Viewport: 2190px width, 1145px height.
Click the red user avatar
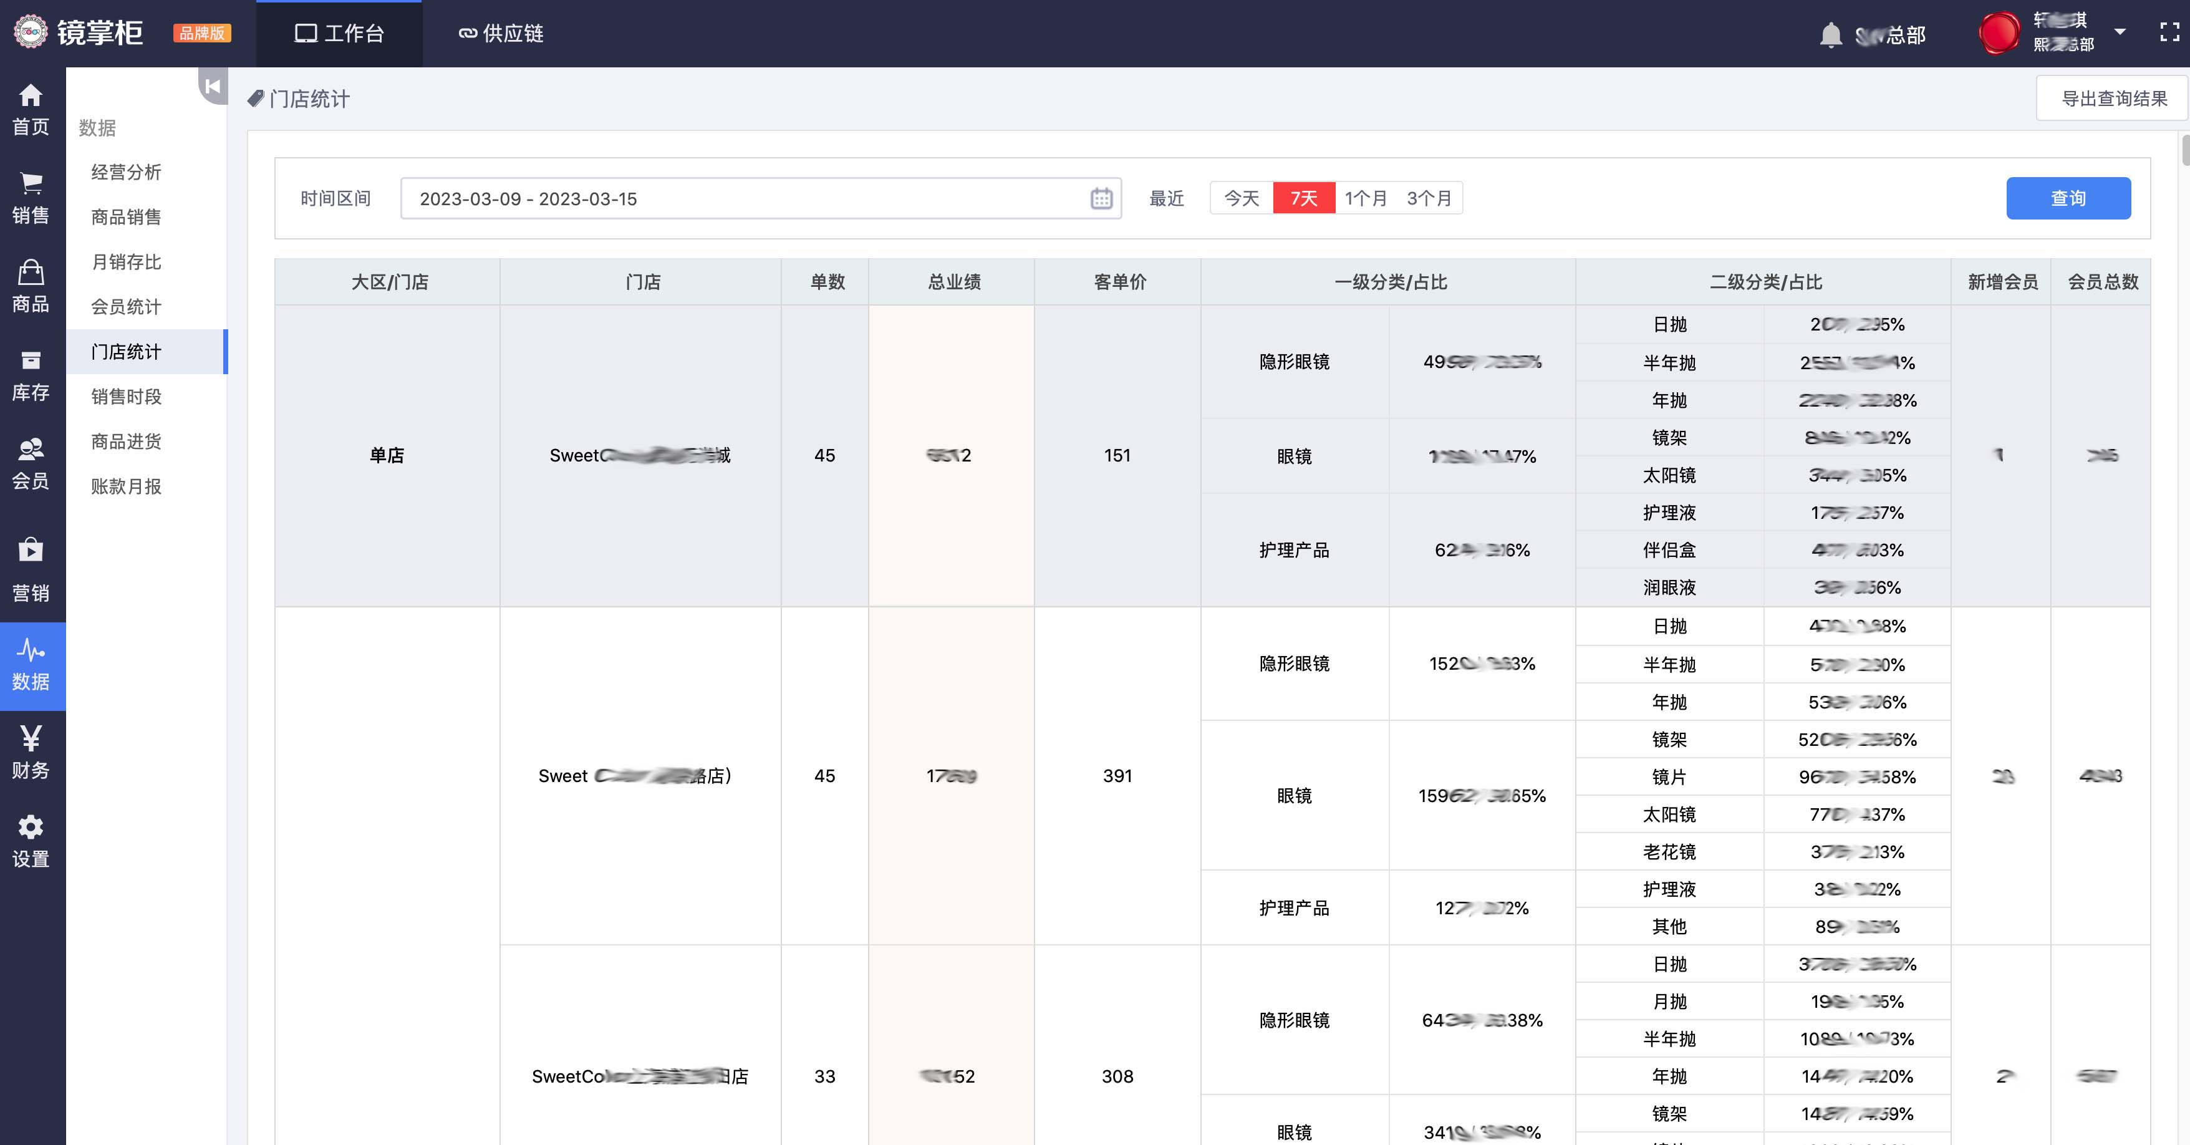pyautogui.click(x=2000, y=32)
